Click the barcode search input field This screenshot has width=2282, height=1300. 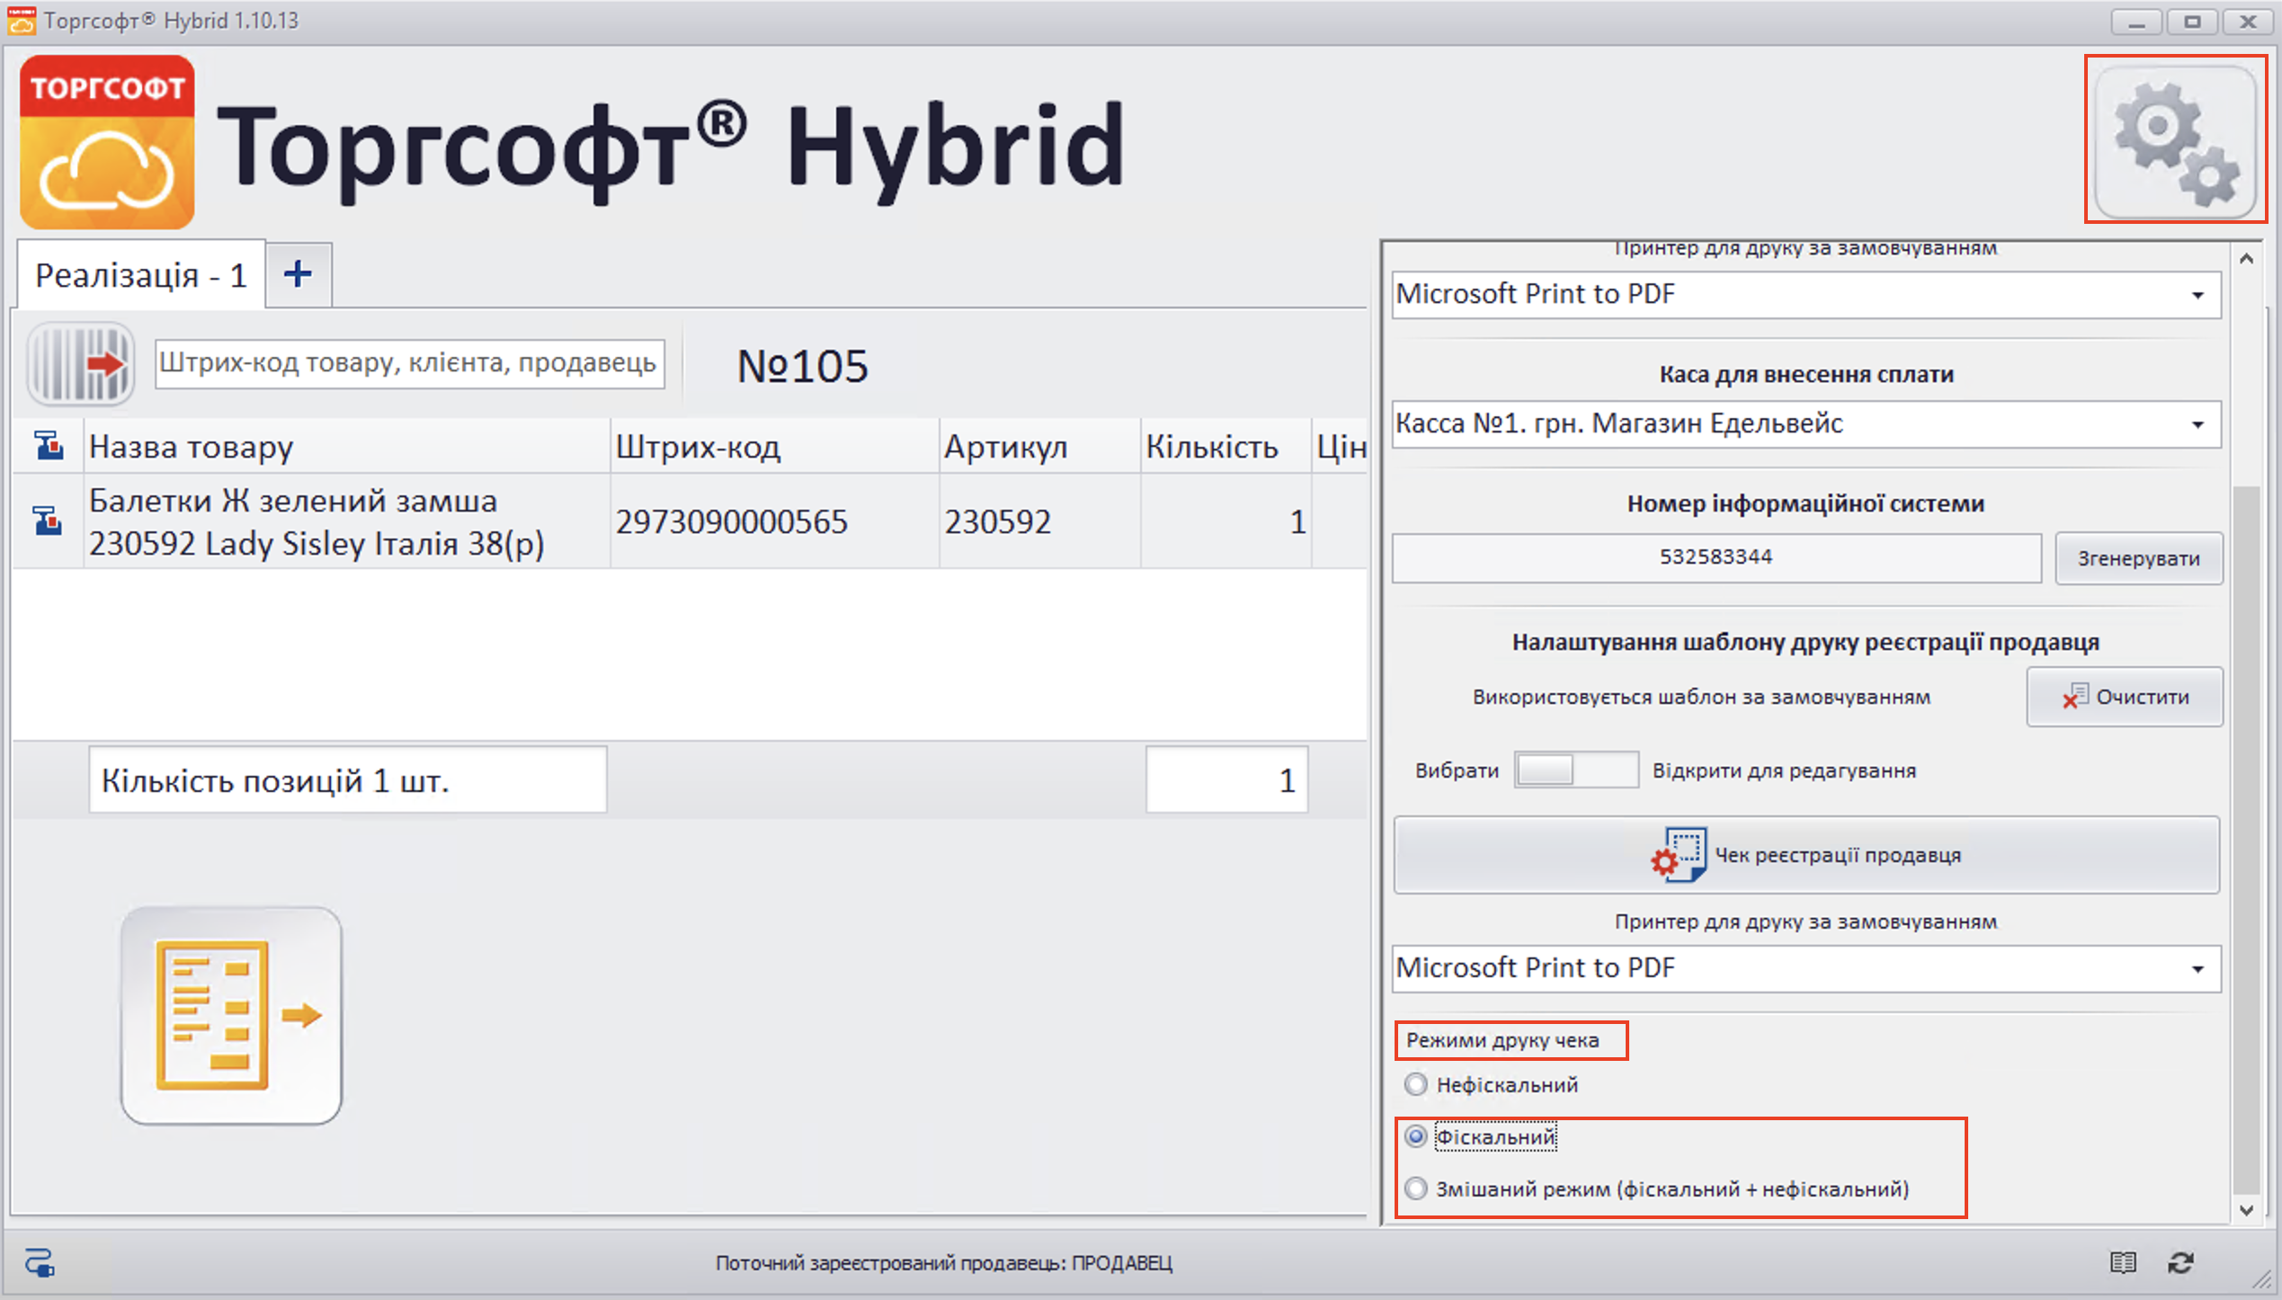tap(409, 363)
